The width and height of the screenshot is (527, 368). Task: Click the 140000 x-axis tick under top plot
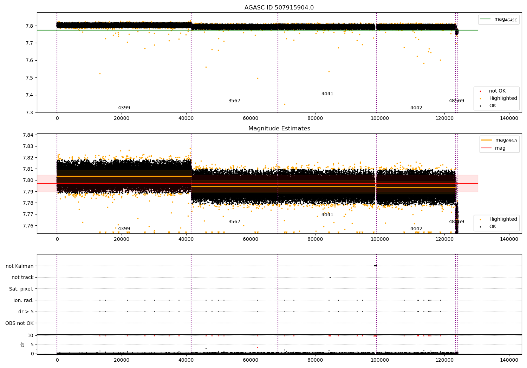(509, 118)
